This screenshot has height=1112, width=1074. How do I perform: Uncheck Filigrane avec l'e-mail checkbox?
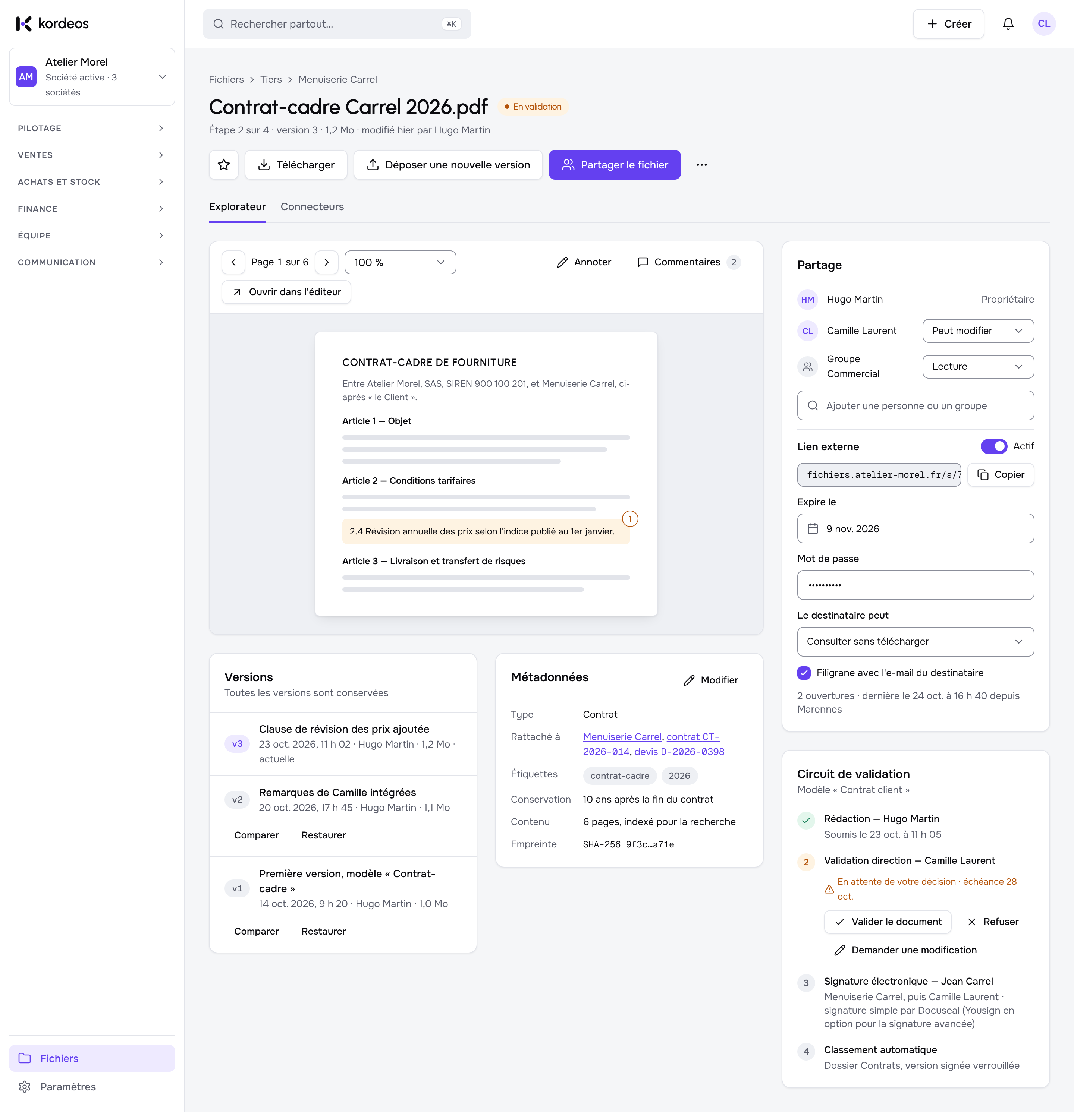click(x=804, y=672)
